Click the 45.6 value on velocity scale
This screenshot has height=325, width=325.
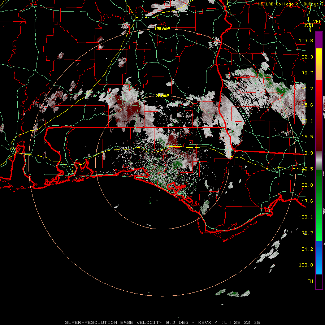pyautogui.click(x=307, y=105)
